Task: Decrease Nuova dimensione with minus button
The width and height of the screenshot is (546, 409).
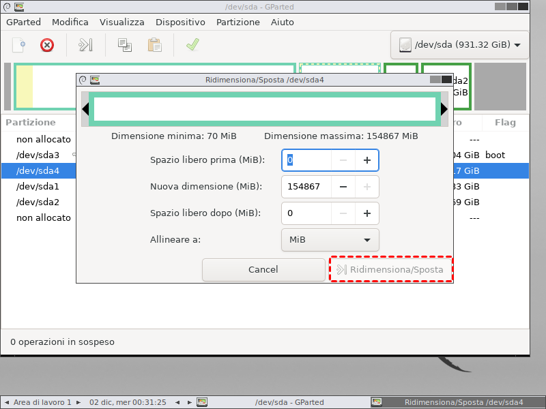Action: point(343,187)
